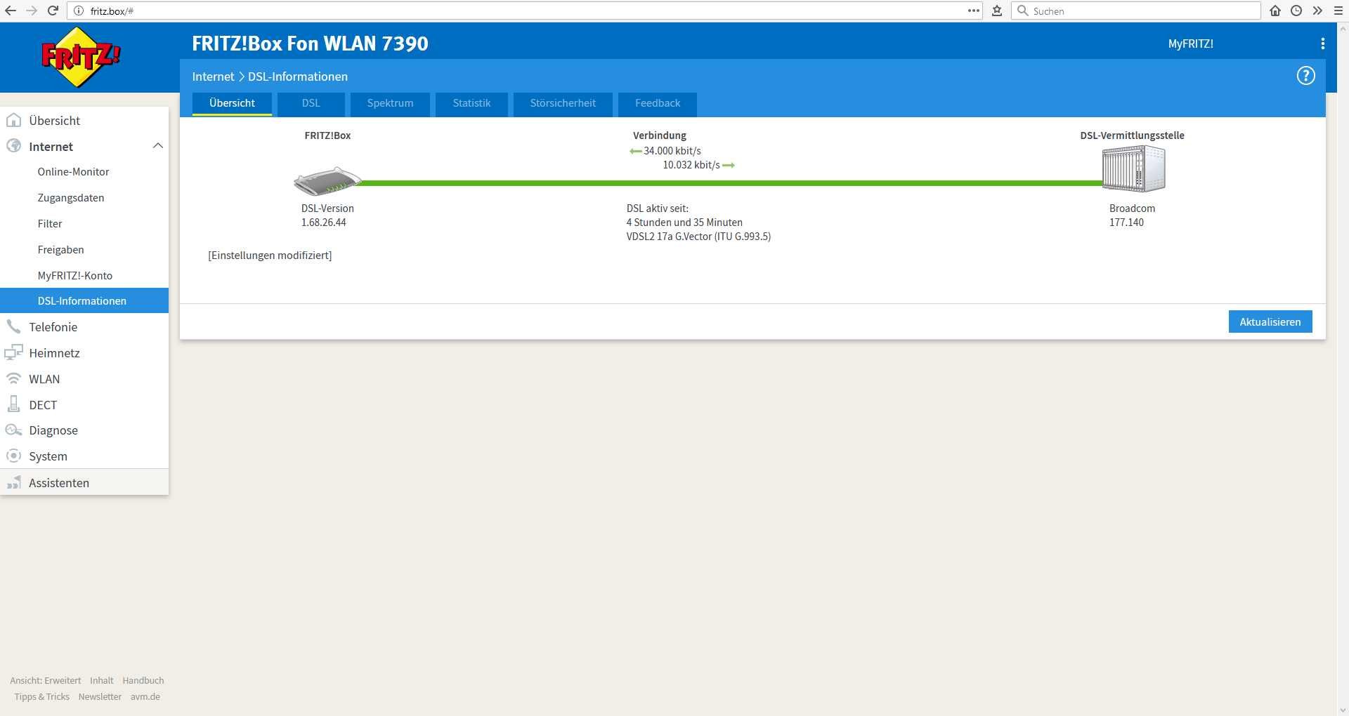Screen dimensions: 1349x716
Task: Click Internet in the breadcrumb
Action: click(213, 77)
